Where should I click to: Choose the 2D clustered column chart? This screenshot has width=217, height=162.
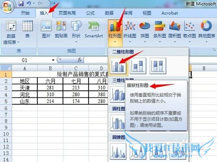click(x=118, y=66)
